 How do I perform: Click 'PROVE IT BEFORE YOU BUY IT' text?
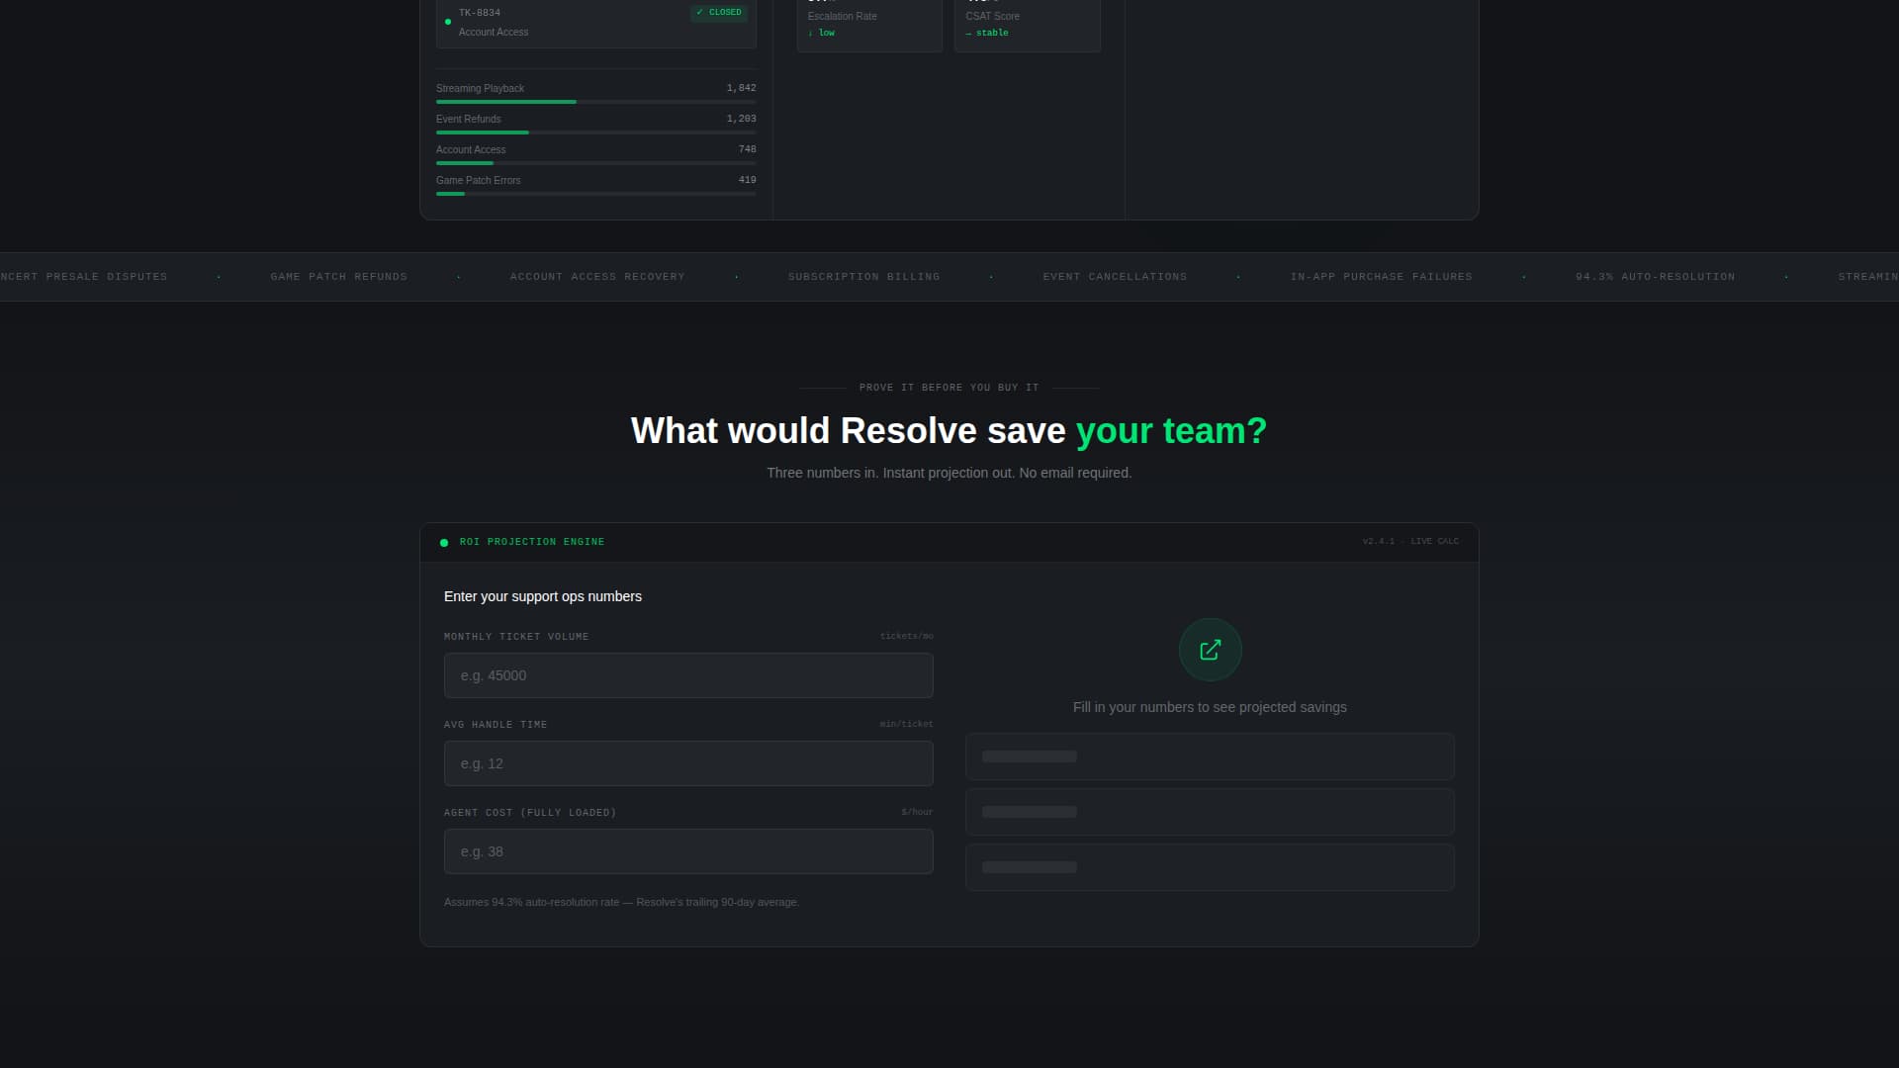coord(949,388)
